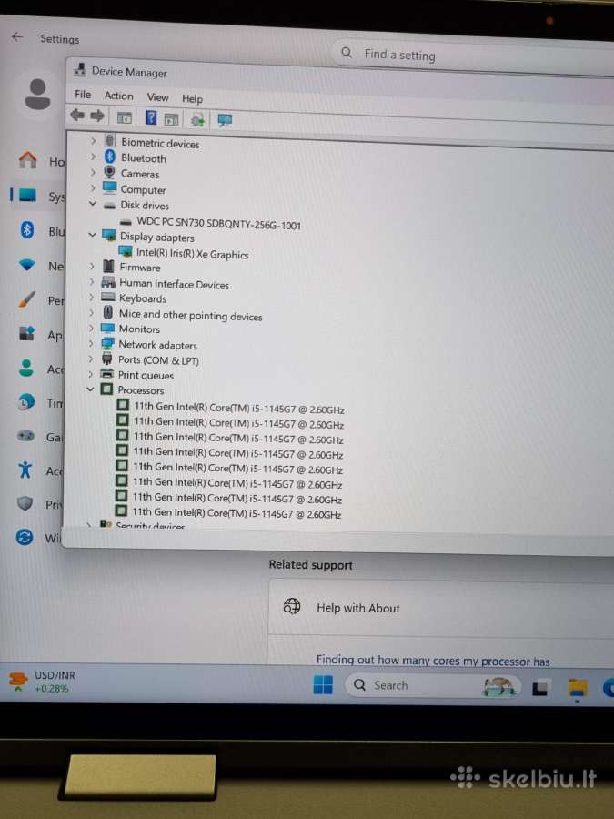Collapse the Disk drives node
The width and height of the screenshot is (614, 819).
pos(93,204)
